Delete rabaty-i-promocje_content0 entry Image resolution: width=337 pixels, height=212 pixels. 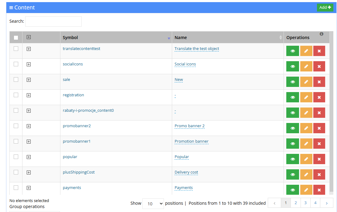pyautogui.click(x=319, y=113)
